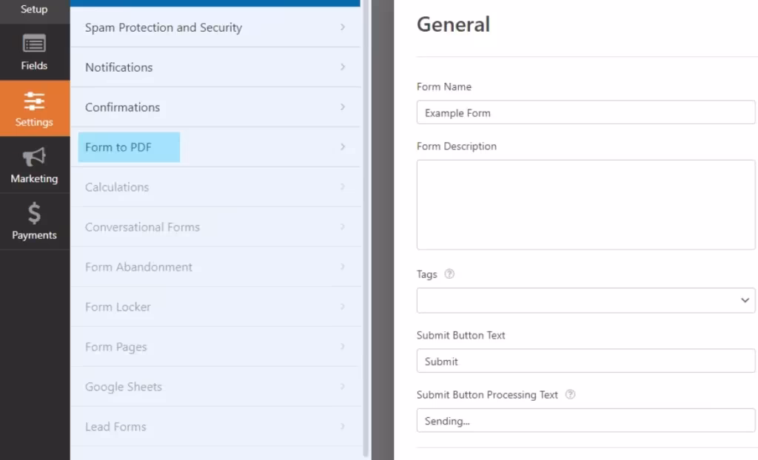Click Submit Button Processing Text help icon
The width and height of the screenshot is (758, 460).
(x=570, y=395)
